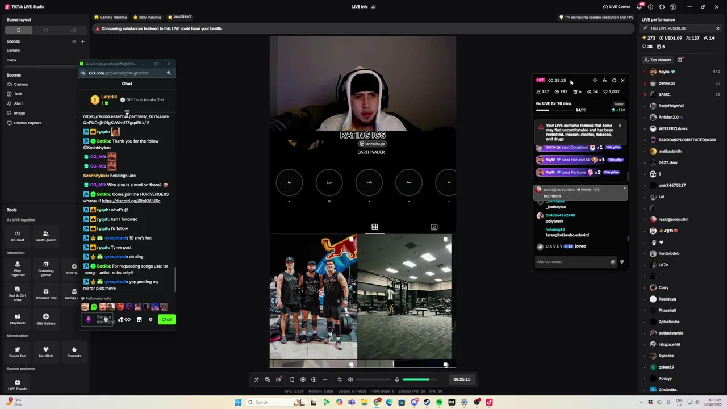Viewport: 727px width, 409px height.
Task: Select viewer hunterbdub in list
Action: point(668,253)
